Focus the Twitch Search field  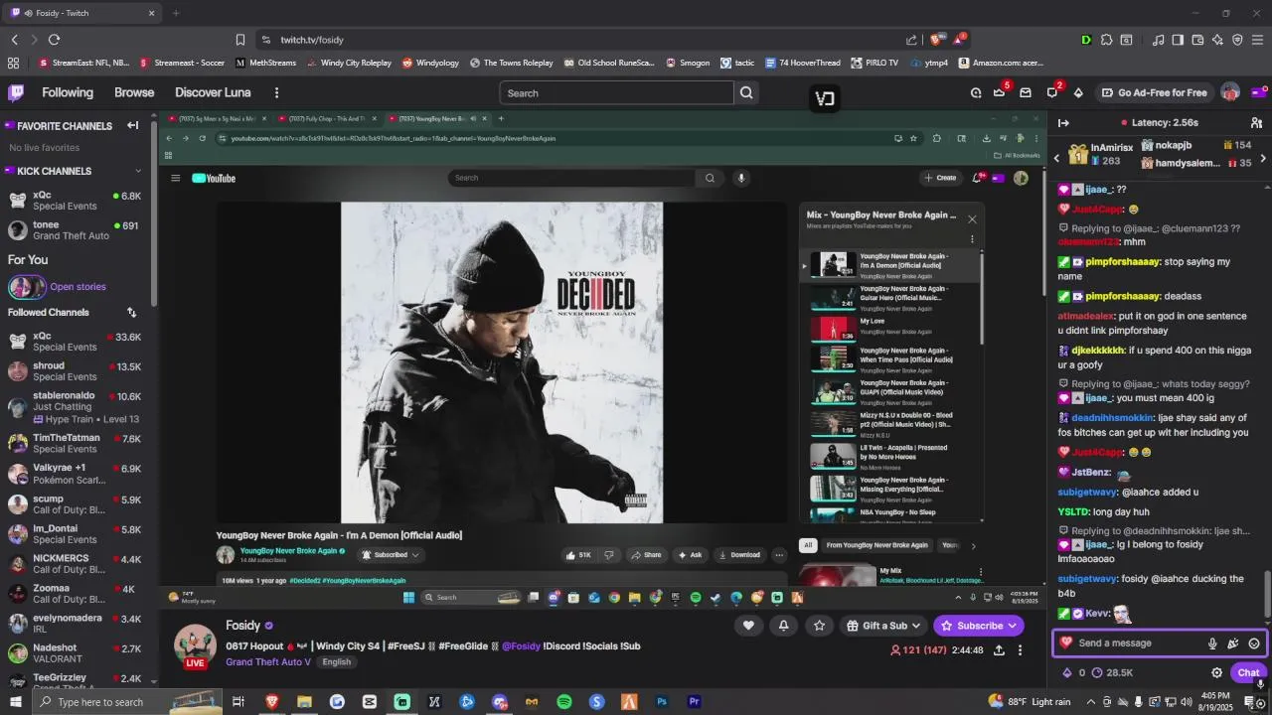616,92
